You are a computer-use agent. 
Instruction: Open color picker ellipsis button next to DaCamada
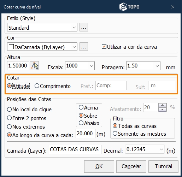[84, 47]
